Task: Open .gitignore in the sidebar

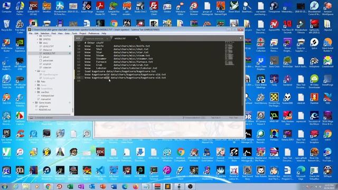Action: pyautogui.click(x=43, y=106)
